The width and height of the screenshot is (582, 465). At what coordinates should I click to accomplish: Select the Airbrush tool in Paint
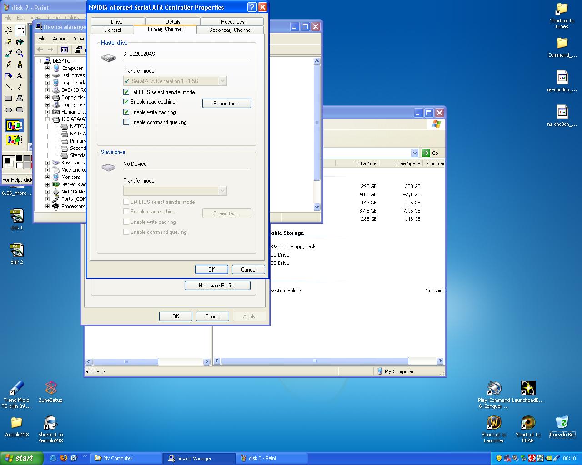click(8, 76)
